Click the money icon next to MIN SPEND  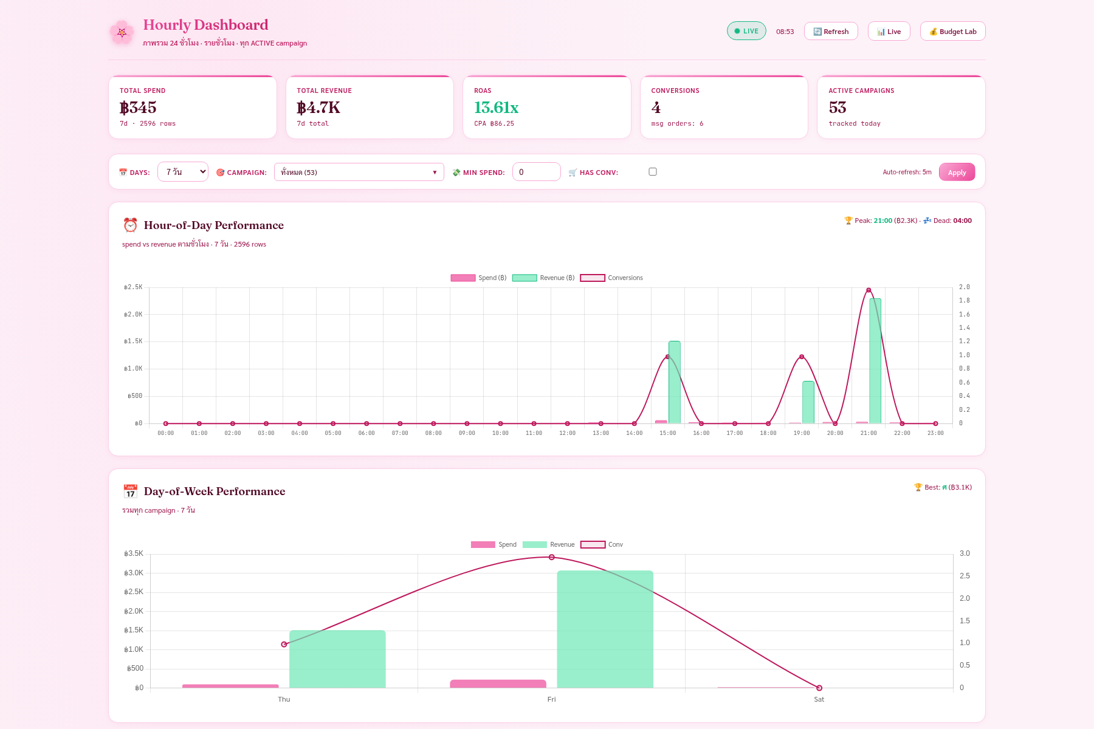click(456, 173)
